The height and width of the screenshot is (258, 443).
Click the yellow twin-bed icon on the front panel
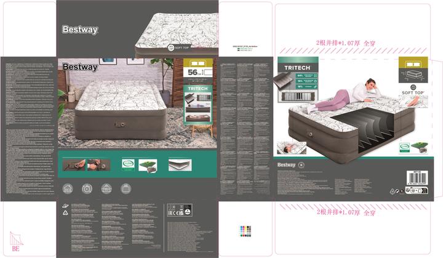coord(198,63)
